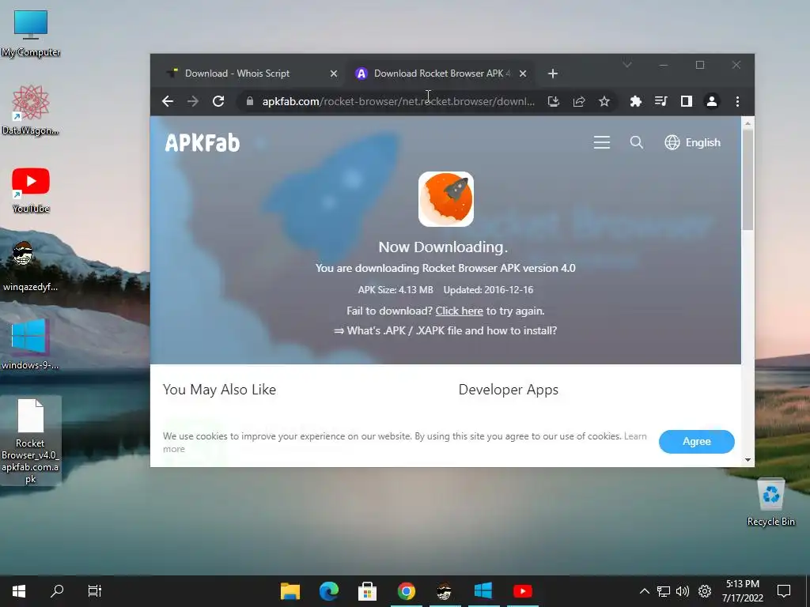810x607 pixels.
Task: Open the volume tray icon
Action: pos(683,591)
